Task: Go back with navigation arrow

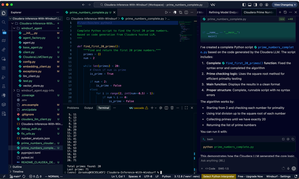Action: pyautogui.click(x=83, y=5)
